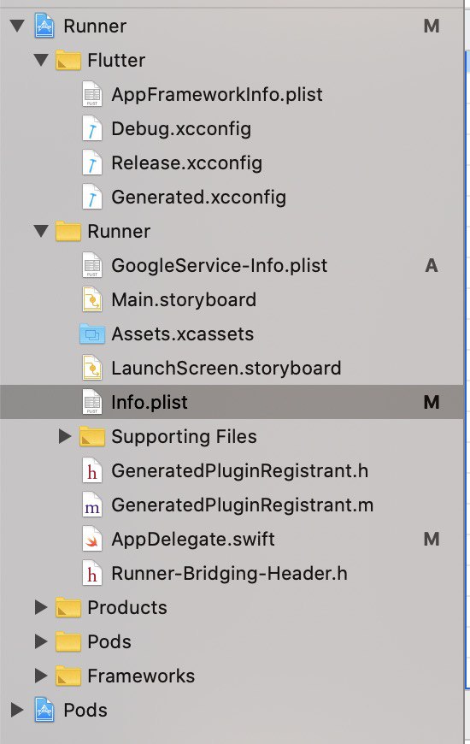Expand the Supporting Files folder
The height and width of the screenshot is (744, 470).
(64, 436)
